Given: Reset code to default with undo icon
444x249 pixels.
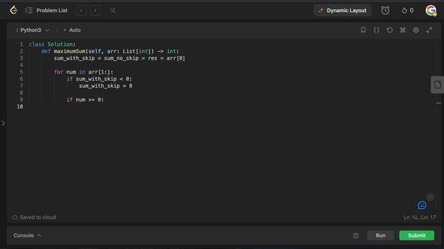Looking at the screenshot, I should tap(390, 30).
